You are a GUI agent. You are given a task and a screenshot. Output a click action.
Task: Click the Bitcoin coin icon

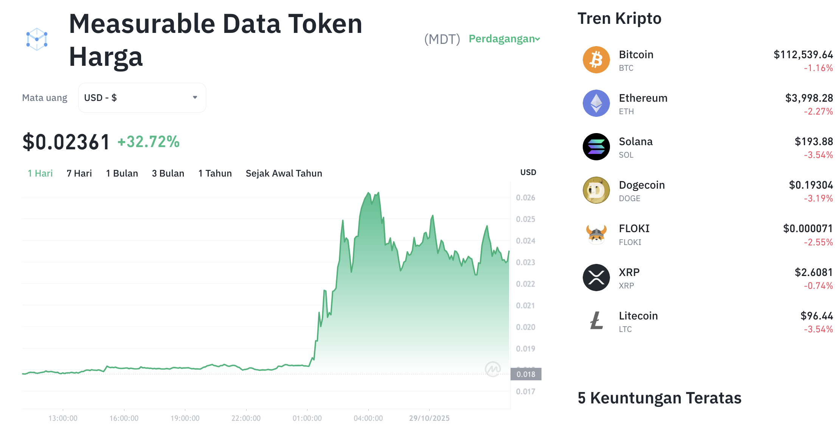coord(596,60)
